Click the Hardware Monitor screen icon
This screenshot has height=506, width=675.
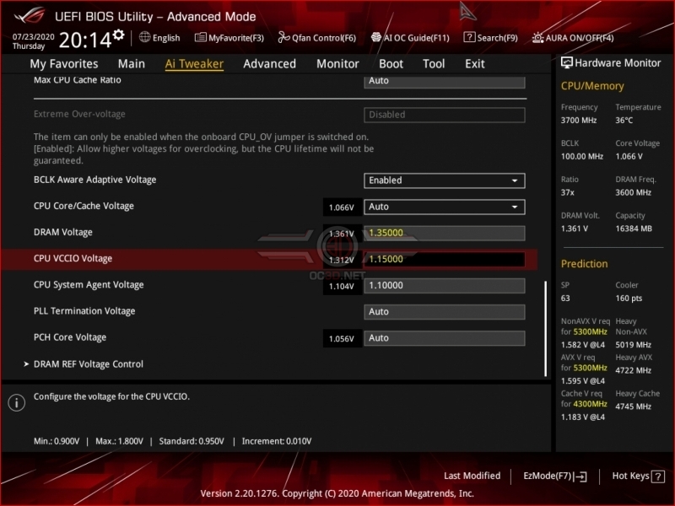coord(566,62)
